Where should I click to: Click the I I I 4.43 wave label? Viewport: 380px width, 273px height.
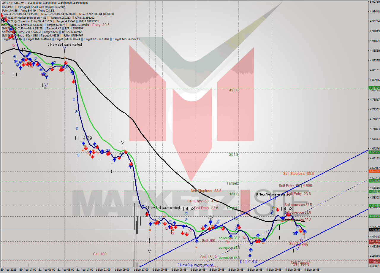click(248, 261)
